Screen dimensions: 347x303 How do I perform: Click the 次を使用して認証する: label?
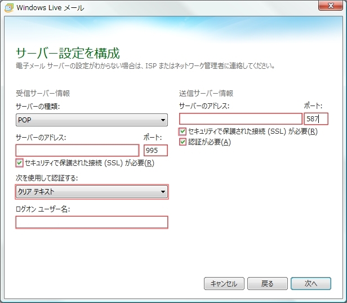(x=47, y=178)
